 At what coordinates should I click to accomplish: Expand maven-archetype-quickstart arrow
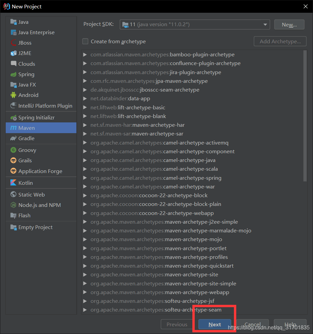tap(85, 266)
